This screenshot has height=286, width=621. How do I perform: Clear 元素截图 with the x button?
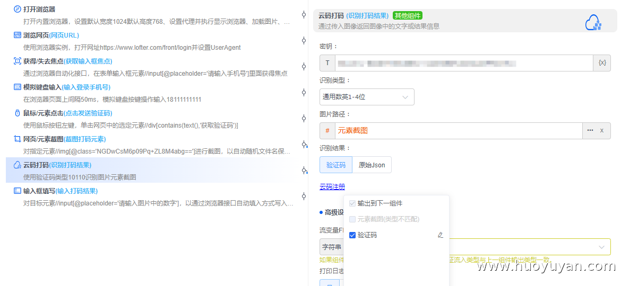point(602,131)
